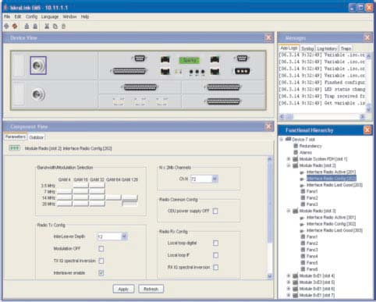Click the icon beside Interface Radio Config [302]
The width and height of the screenshot is (376, 302).
303,224
